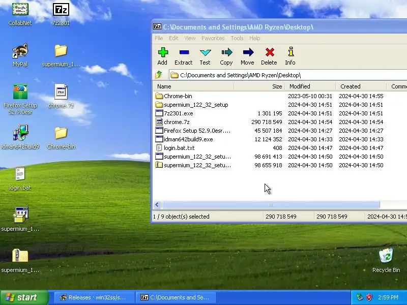
Task: Click the red shield tray icon
Action: coord(369,297)
